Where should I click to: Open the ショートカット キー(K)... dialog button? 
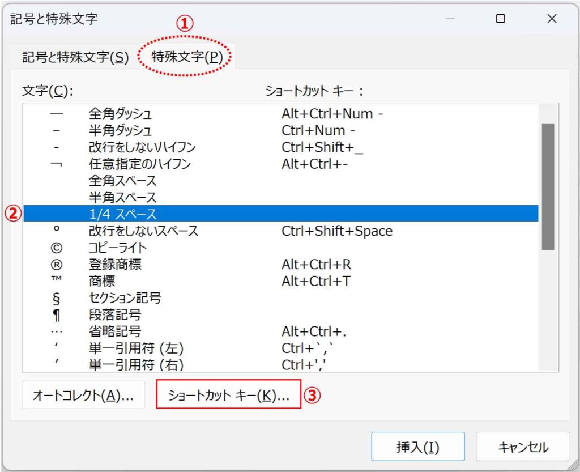pyautogui.click(x=229, y=396)
